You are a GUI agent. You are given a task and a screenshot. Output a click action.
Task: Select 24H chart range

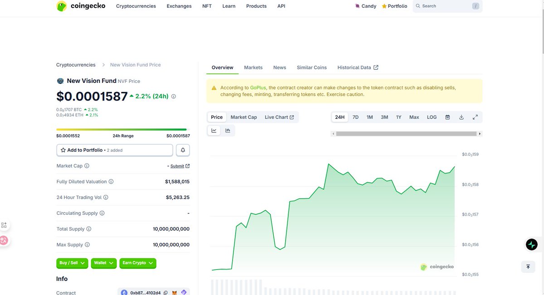pos(340,117)
